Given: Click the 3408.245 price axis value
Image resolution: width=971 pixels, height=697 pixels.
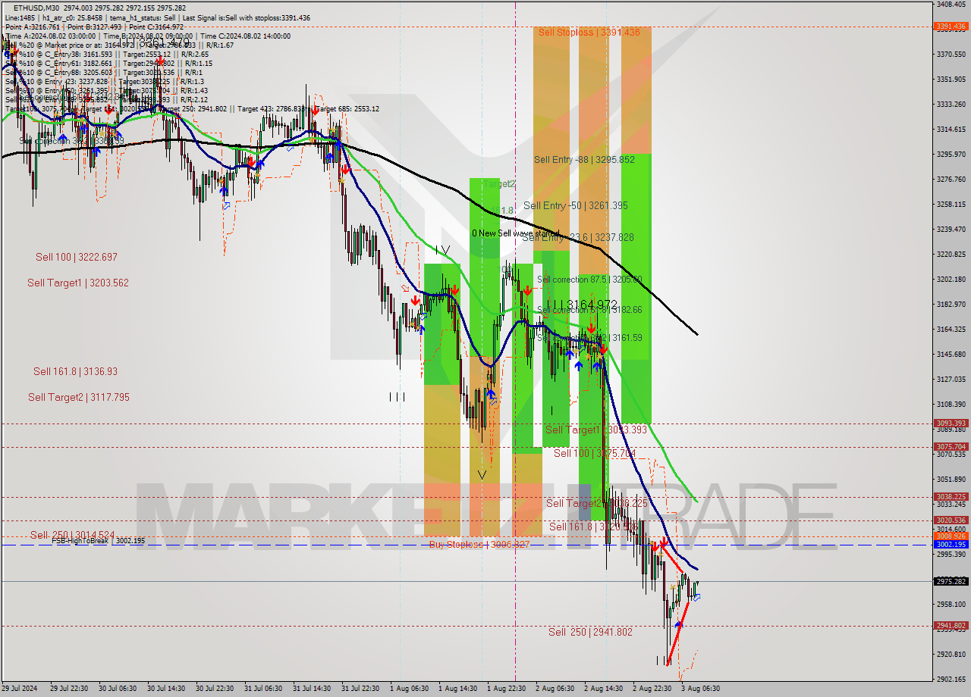Looking at the screenshot, I should tap(951, 4).
